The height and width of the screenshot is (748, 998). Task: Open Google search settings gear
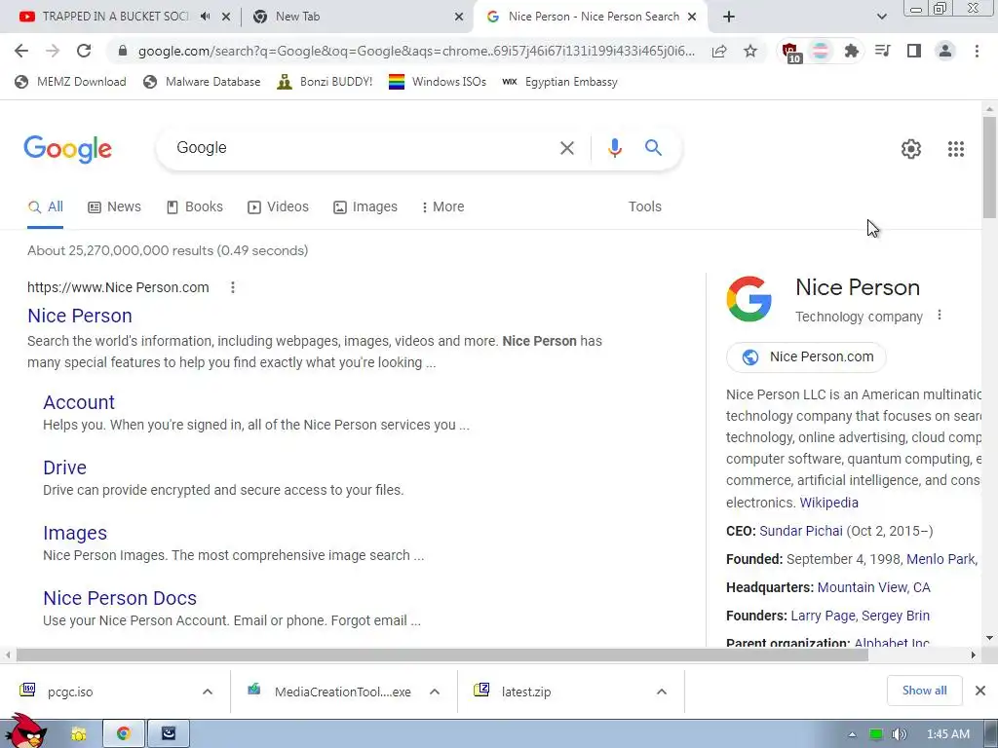point(911,149)
